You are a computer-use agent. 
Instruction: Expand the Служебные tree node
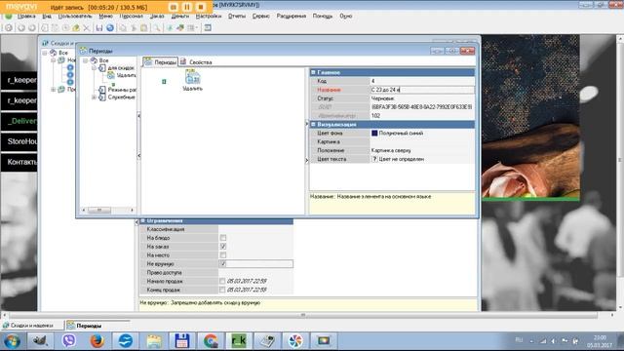95,97
